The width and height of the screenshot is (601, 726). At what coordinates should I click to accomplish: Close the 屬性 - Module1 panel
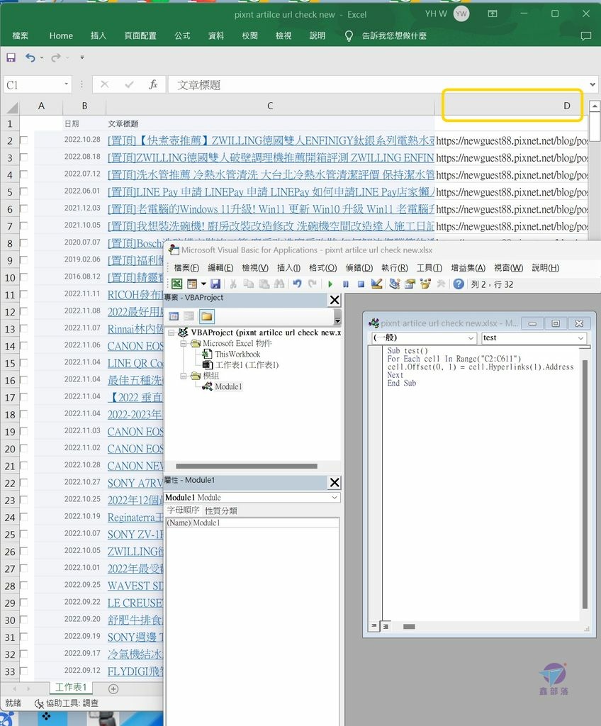point(335,482)
